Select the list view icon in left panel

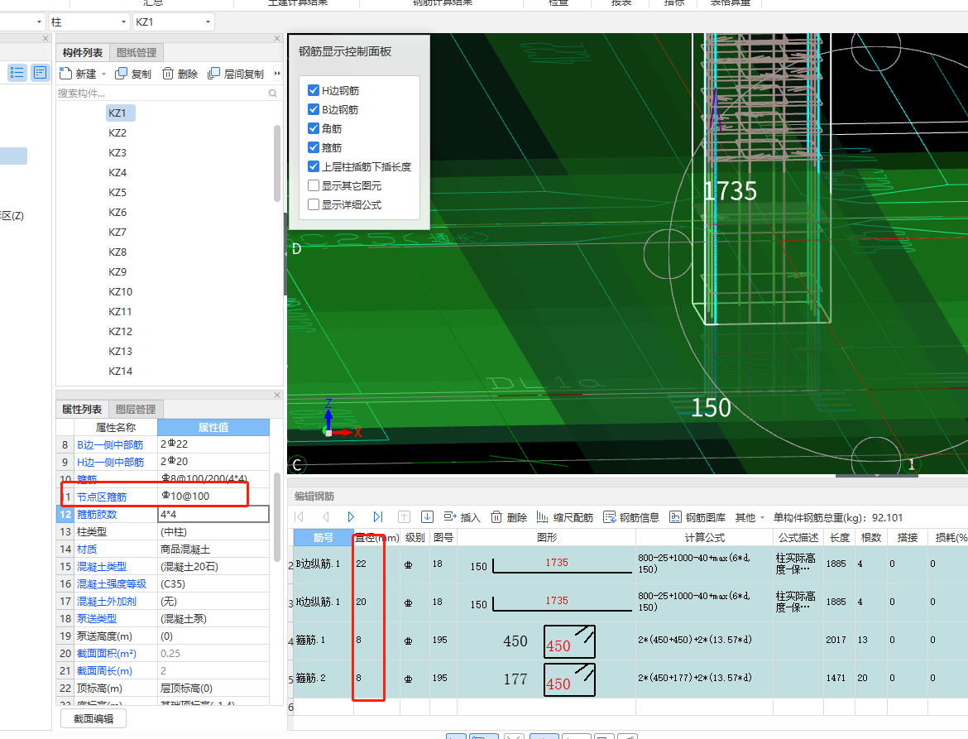[17, 73]
